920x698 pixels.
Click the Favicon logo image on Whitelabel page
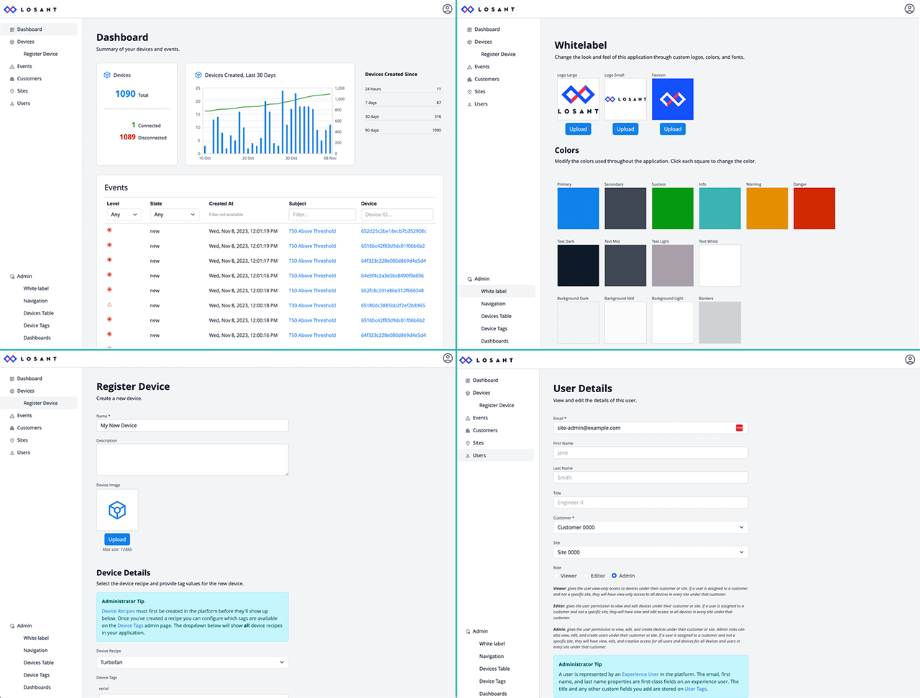pyautogui.click(x=672, y=99)
